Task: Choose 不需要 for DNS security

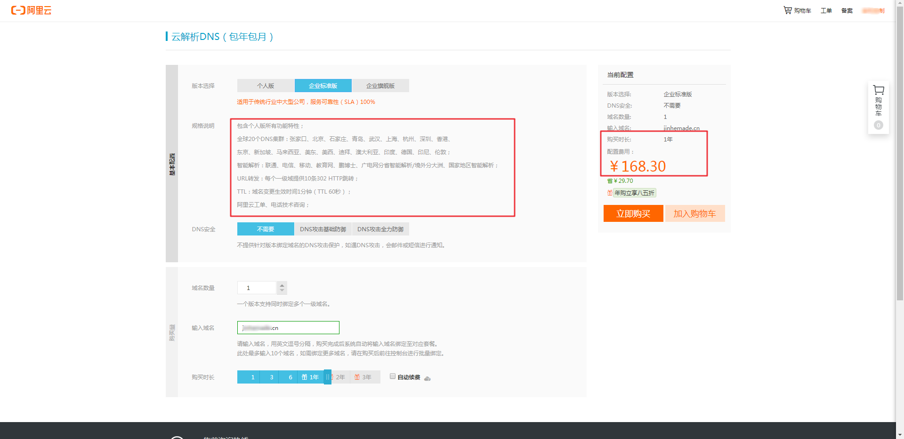Action: [266, 229]
